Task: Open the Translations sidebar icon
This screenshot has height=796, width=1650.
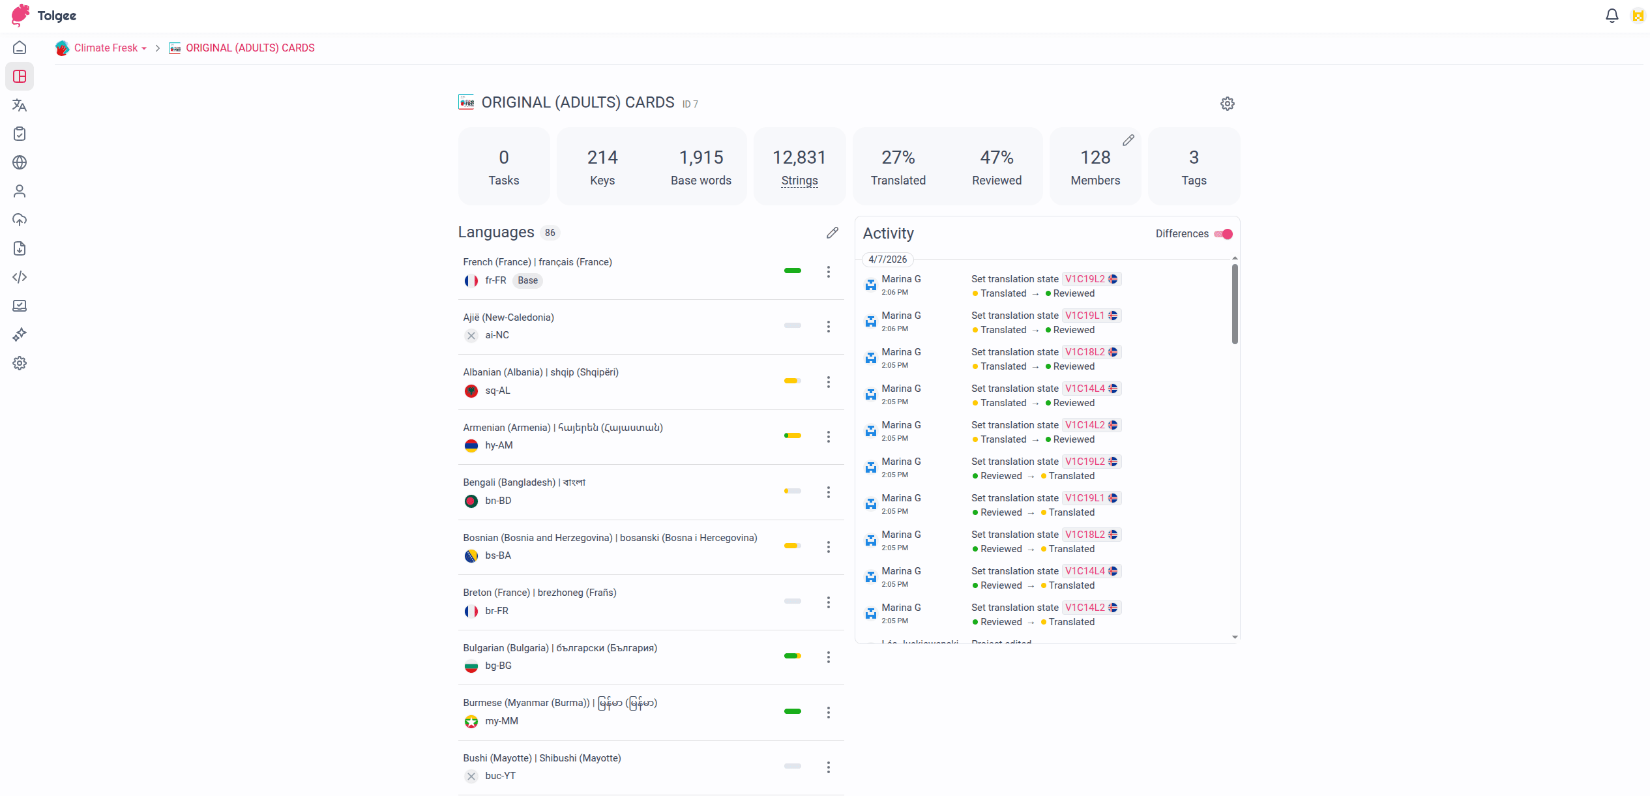Action: [20, 105]
